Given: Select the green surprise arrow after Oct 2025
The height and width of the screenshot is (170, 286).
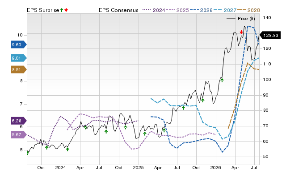Looking at the screenshot, I should click(x=202, y=100).
